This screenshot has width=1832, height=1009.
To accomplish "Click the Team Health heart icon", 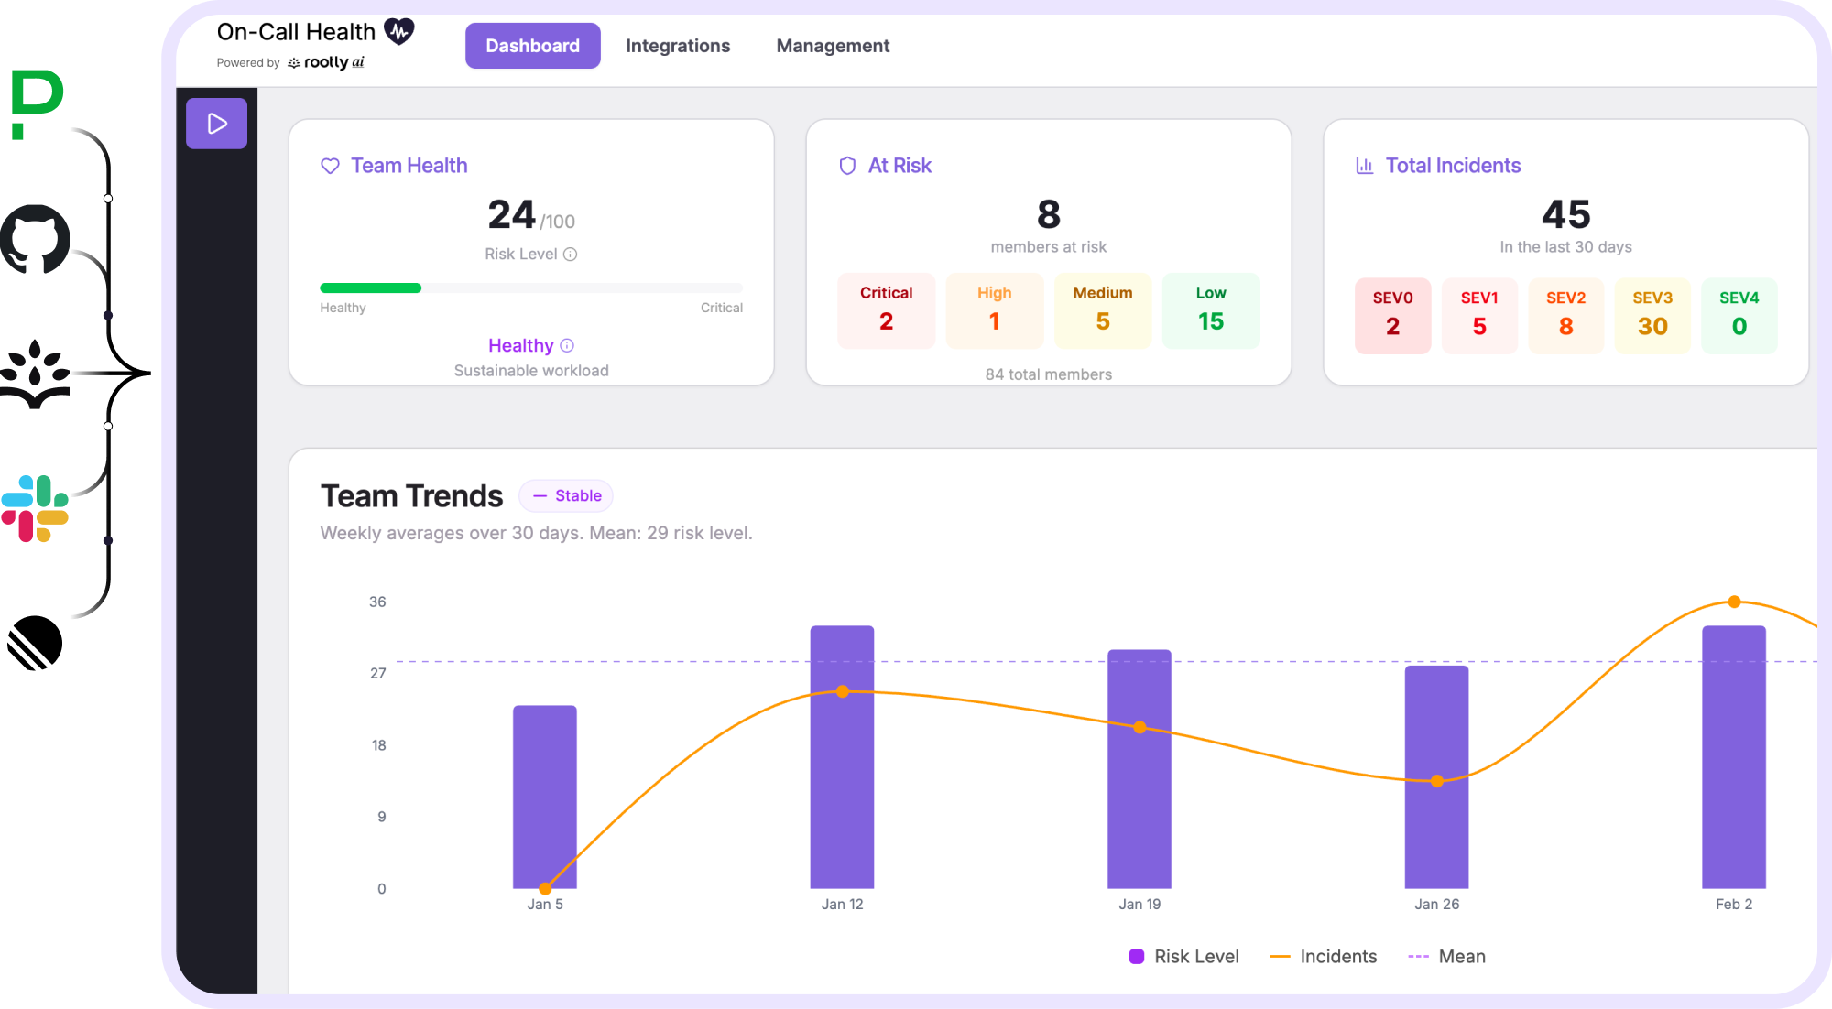I will [330, 166].
